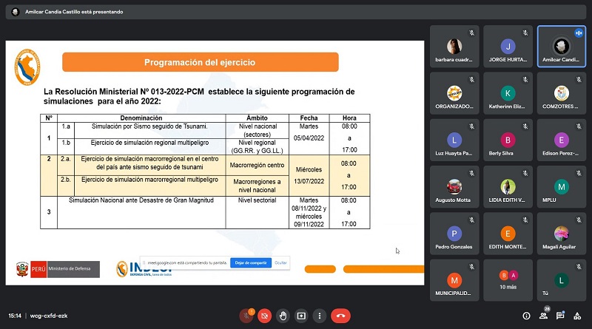Click presenter avatar in presenting banner
Screen dimensions: 592x329
tap(16, 12)
